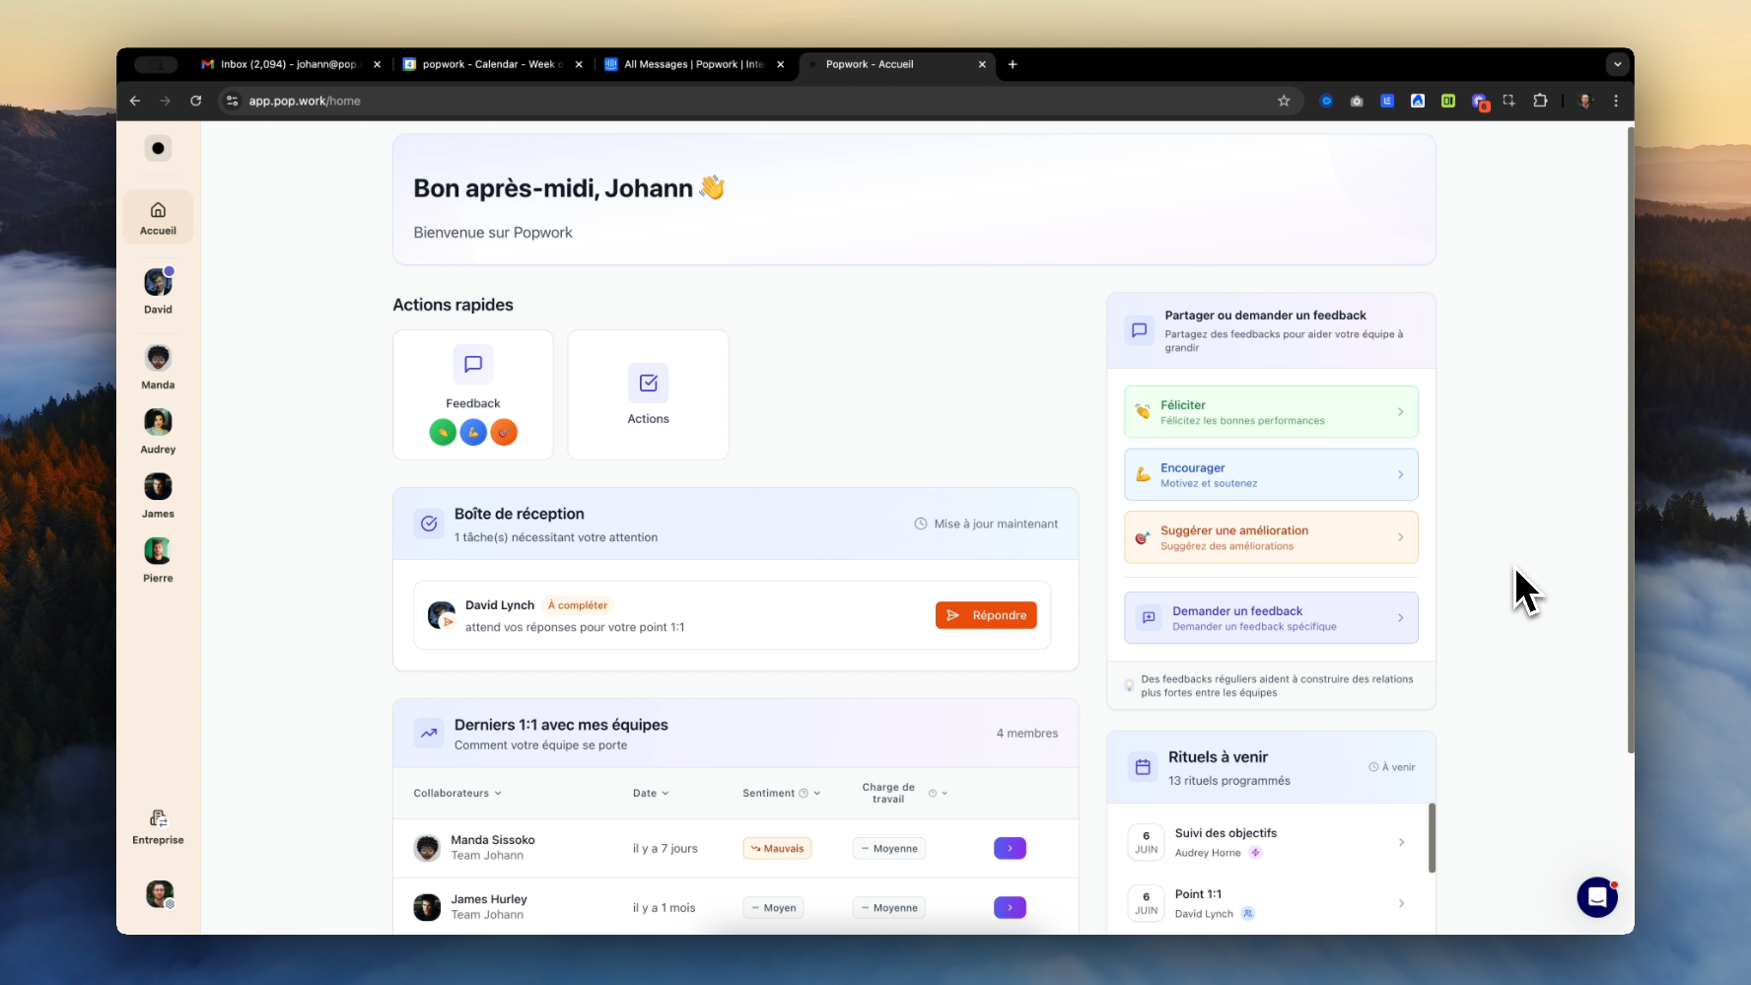This screenshot has width=1751, height=985.
Task: Open the Feedback quick action
Action: tap(472, 393)
